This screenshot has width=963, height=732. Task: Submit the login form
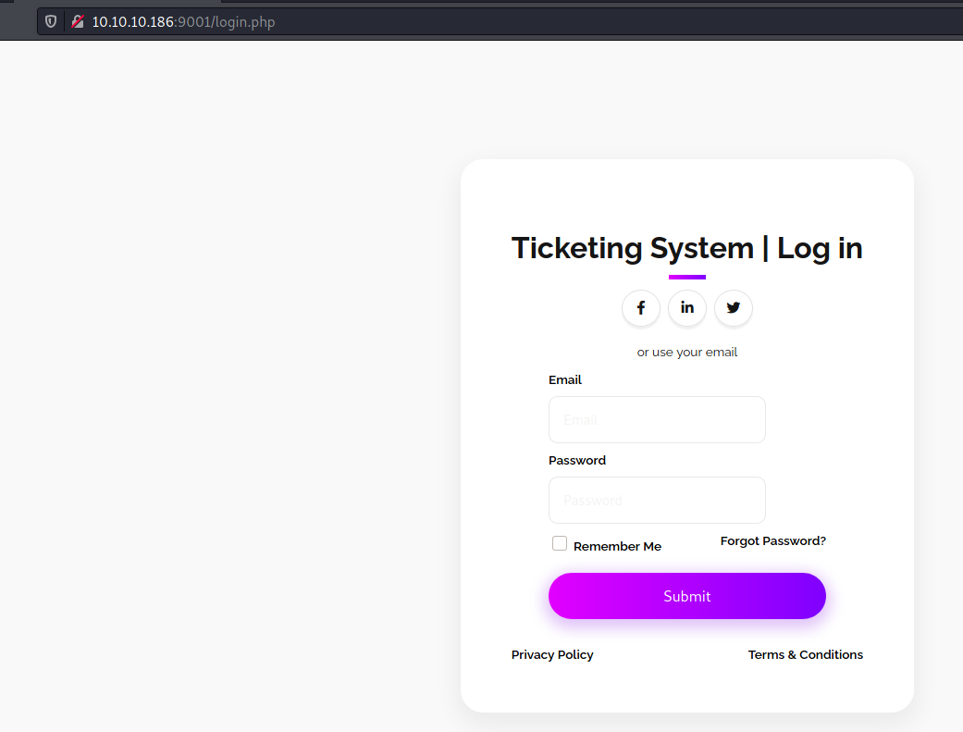[x=686, y=596]
